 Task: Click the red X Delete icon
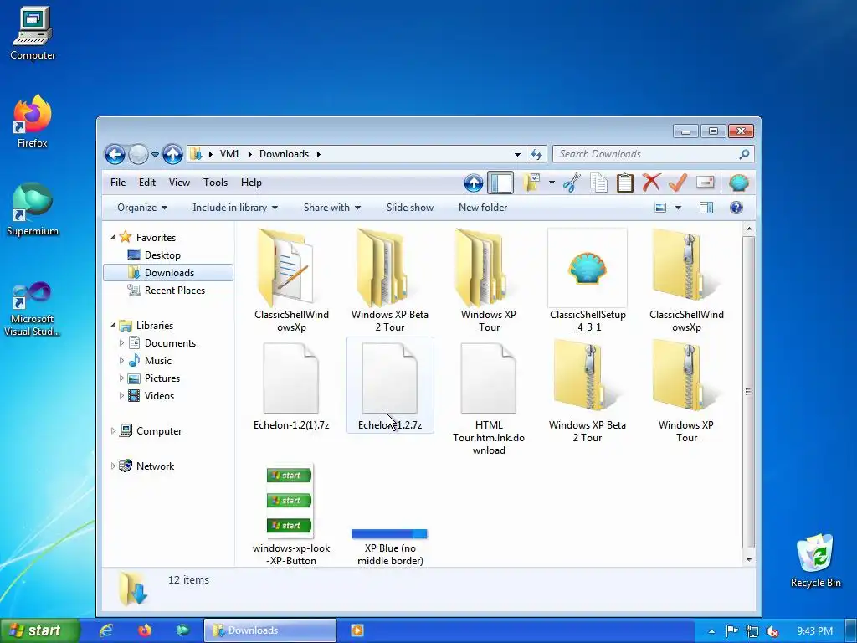coord(651,183)
